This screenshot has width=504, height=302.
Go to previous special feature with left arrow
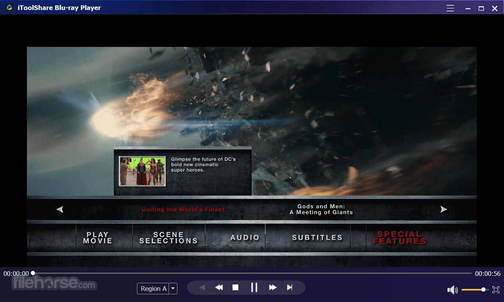click(x=60, y=209)
